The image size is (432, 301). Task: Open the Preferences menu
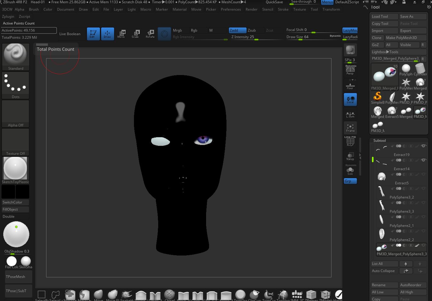tap(231, 9)
